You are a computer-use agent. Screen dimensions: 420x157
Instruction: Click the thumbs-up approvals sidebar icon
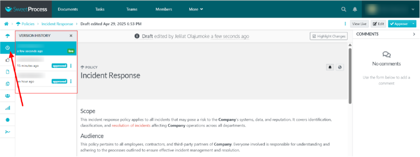[7, 60]
